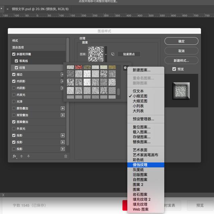Add another 渐变叠加 effect with plus icon
Viewport: 214px width, 214px height.
[x=63, y=115]
